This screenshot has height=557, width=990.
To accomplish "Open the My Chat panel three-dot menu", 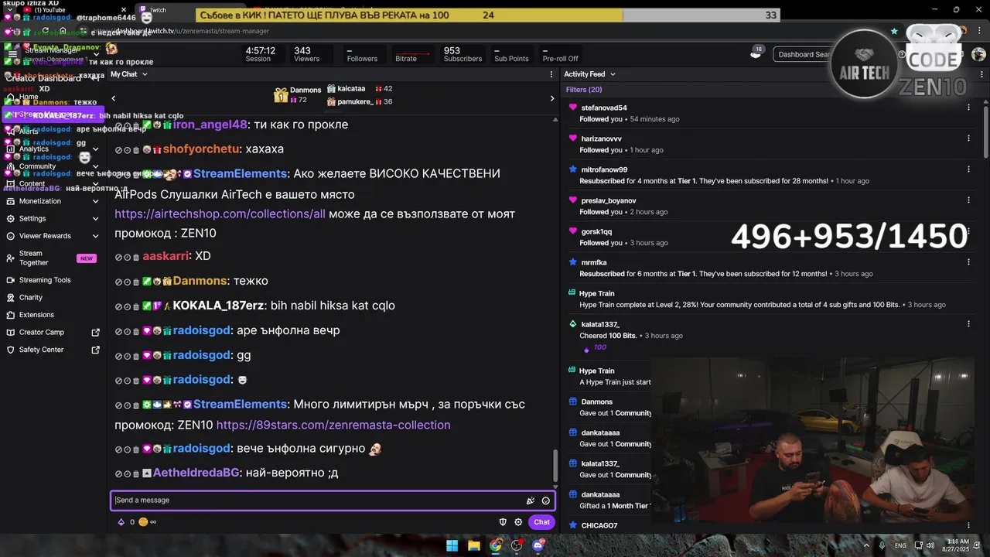I will coord(551,74).
